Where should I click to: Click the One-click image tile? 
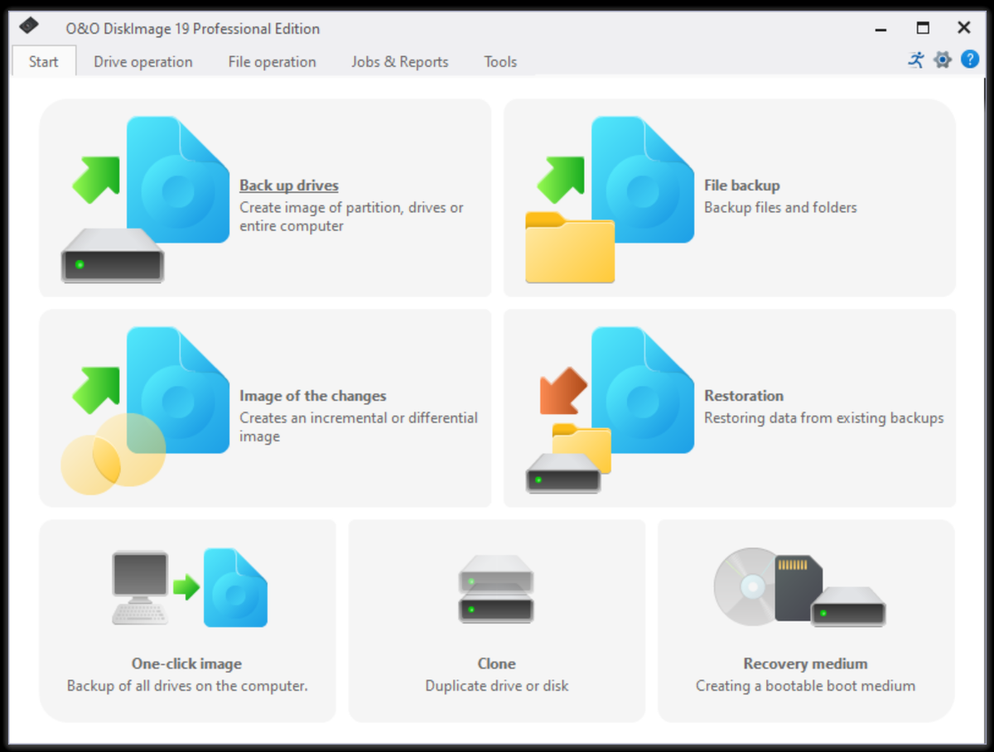point(186,621)
